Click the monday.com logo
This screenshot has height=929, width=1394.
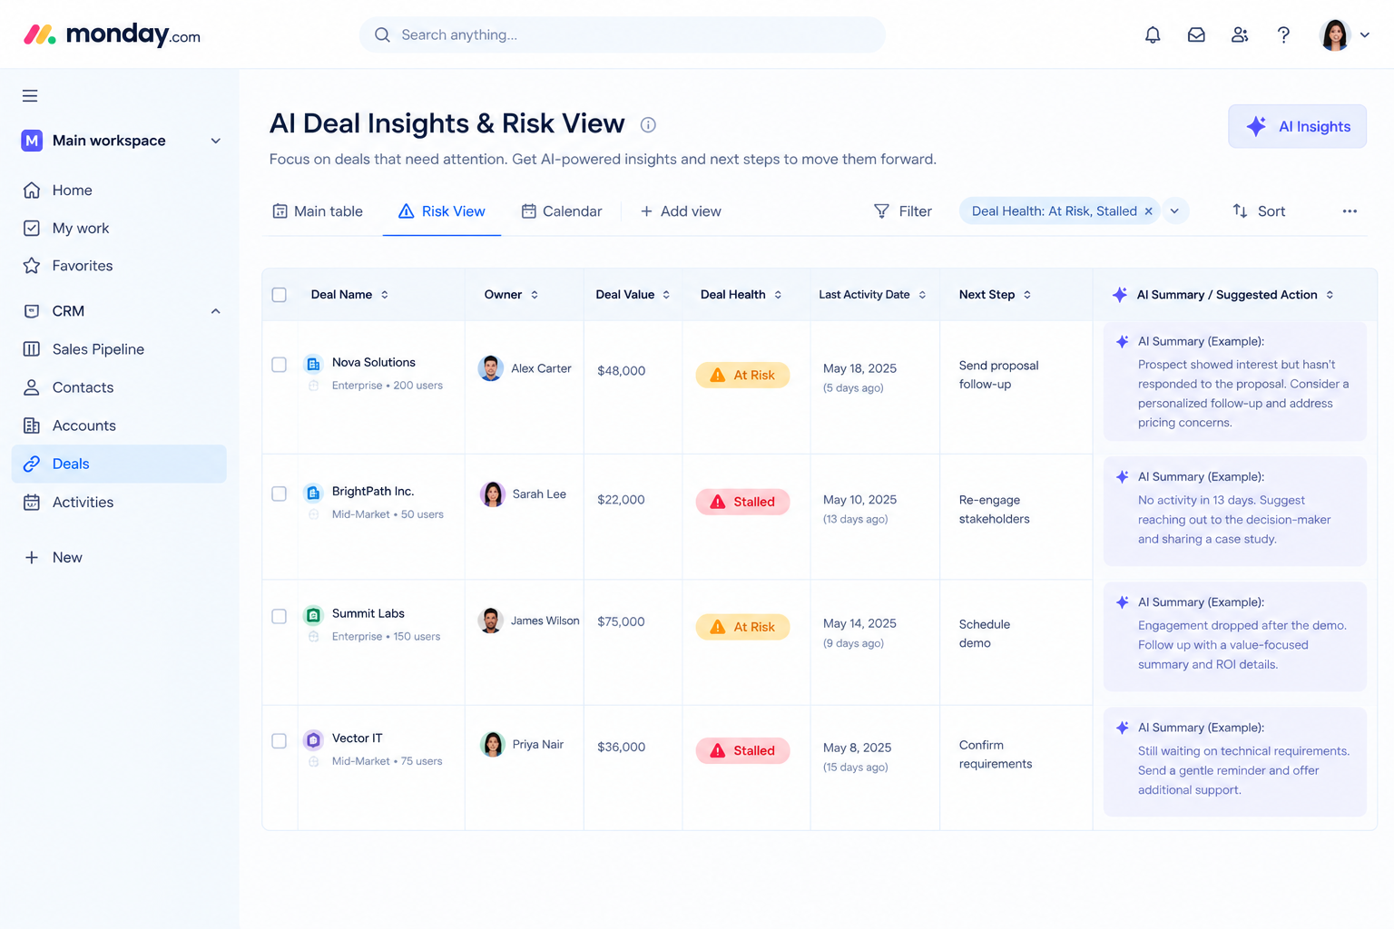[112, 35]
